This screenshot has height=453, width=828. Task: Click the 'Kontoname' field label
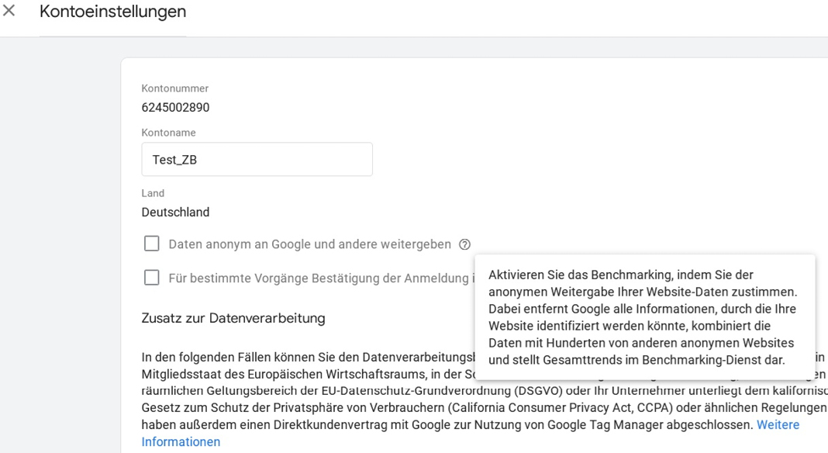pos(168,133)
